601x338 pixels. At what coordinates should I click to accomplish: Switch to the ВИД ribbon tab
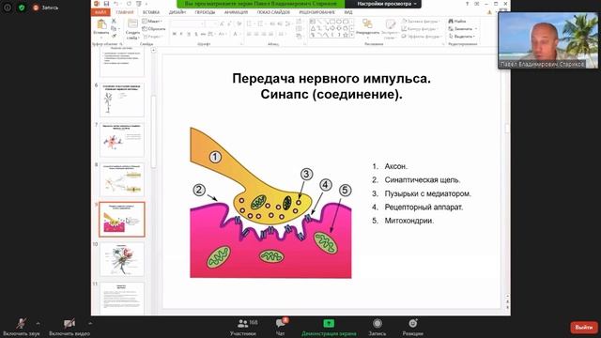[x=348, y=12]
